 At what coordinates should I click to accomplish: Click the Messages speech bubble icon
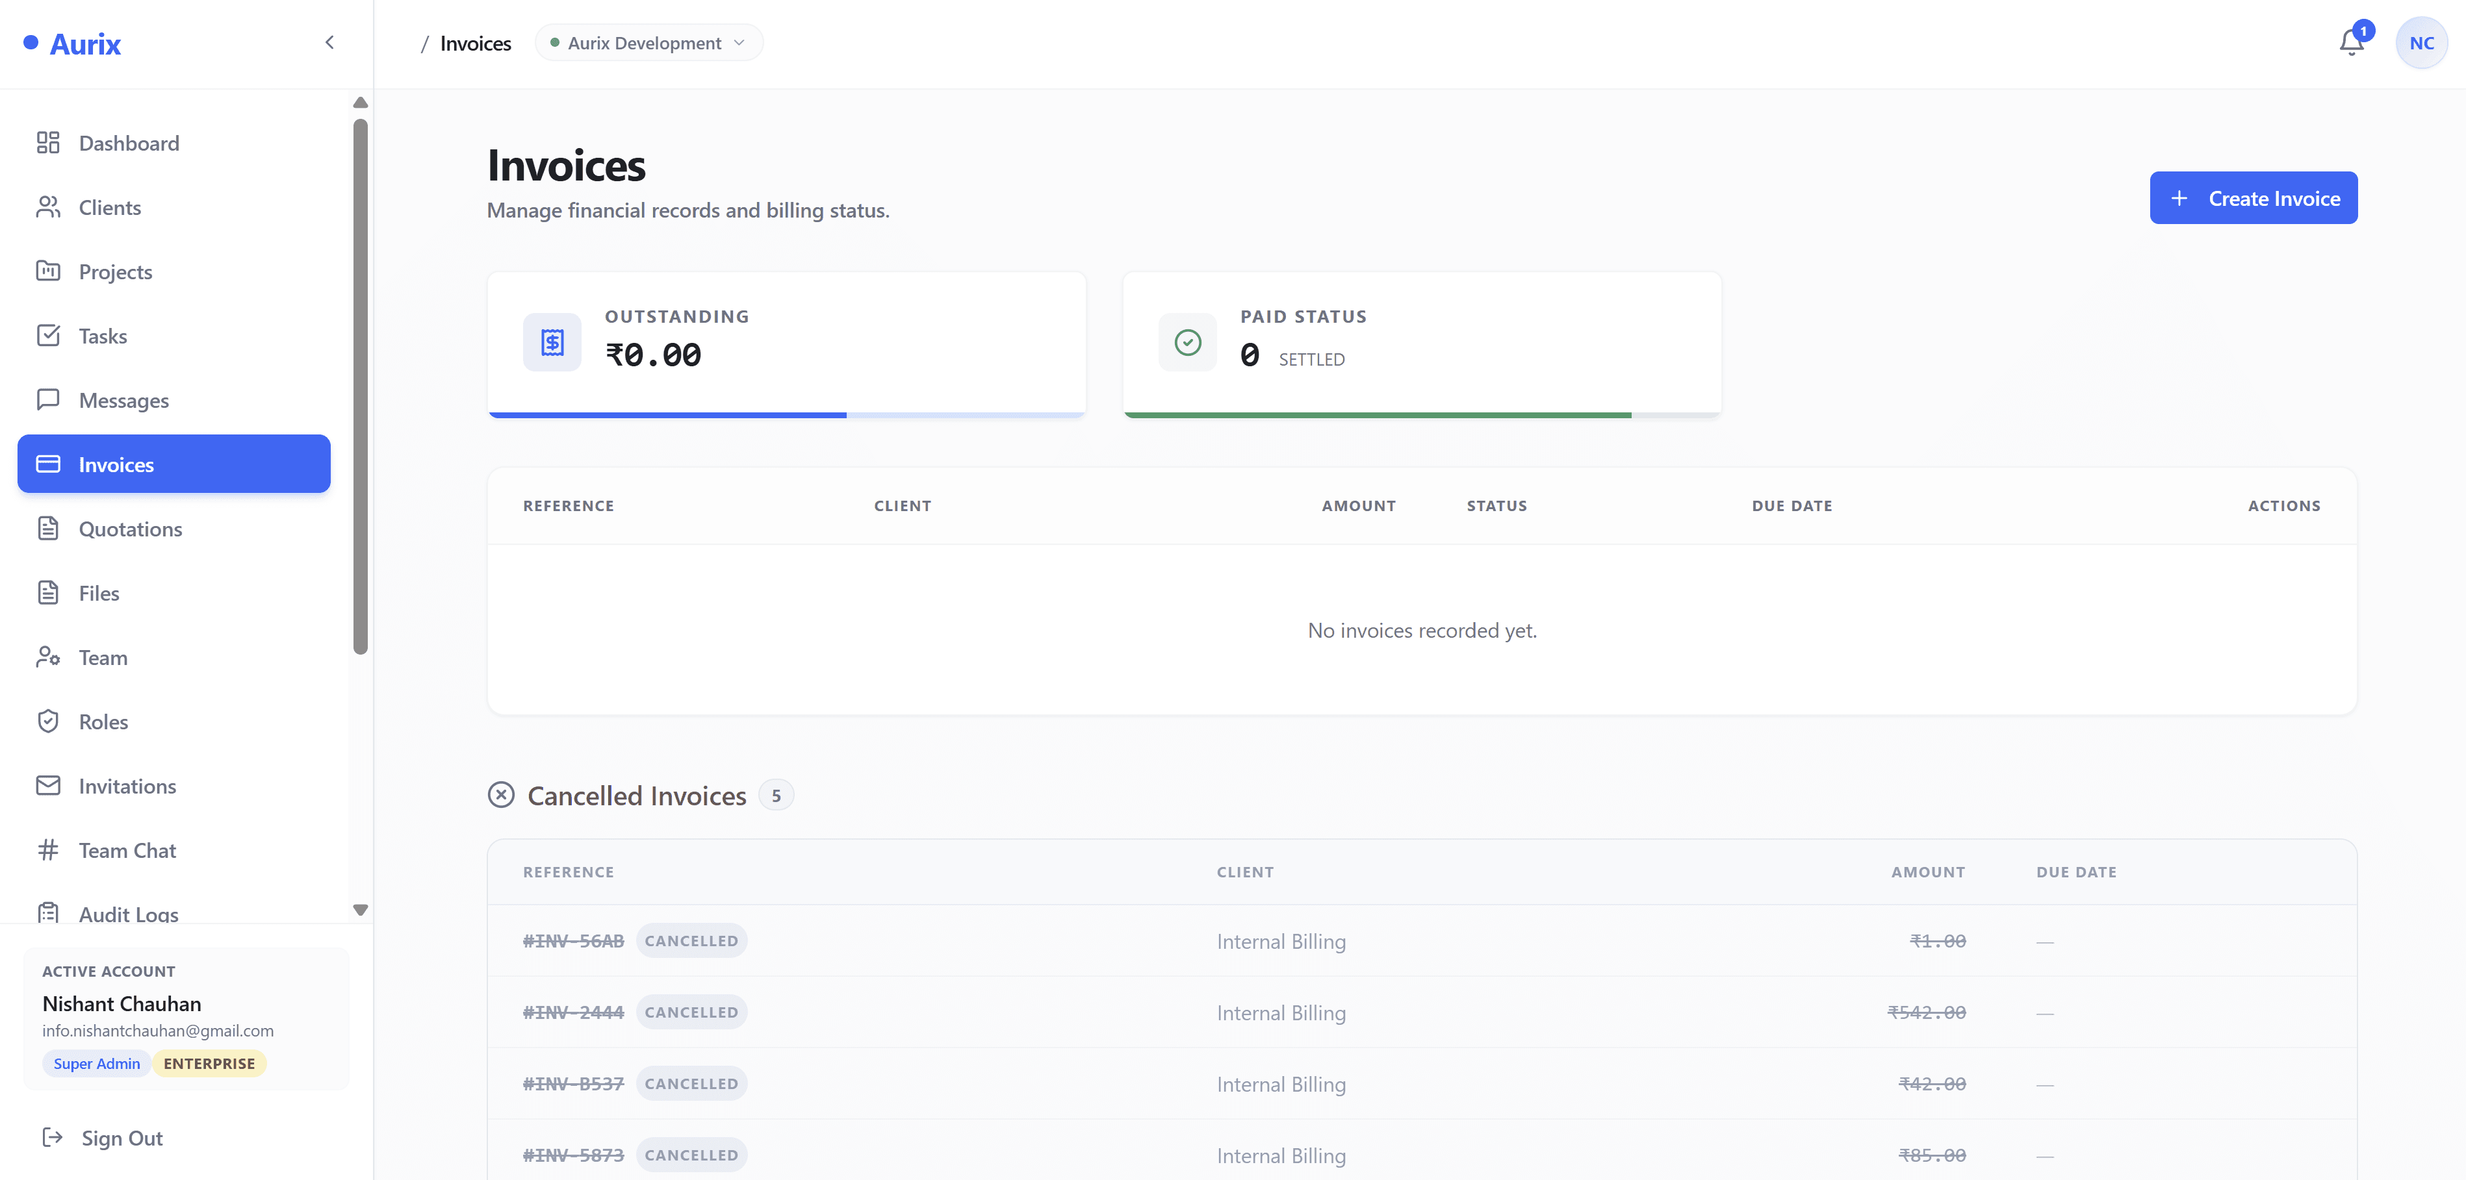click(48, 399)
